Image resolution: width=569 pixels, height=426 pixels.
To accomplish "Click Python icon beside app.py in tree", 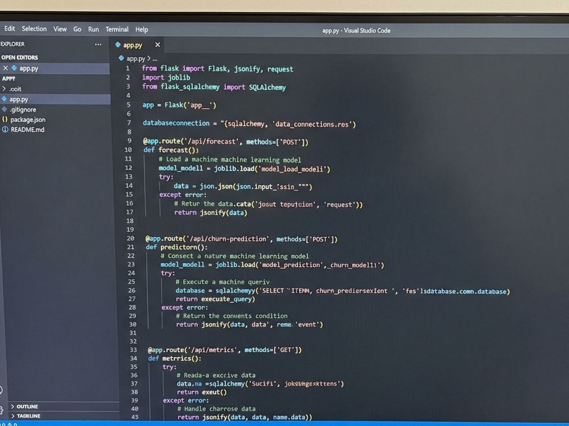I will (5, 99).
